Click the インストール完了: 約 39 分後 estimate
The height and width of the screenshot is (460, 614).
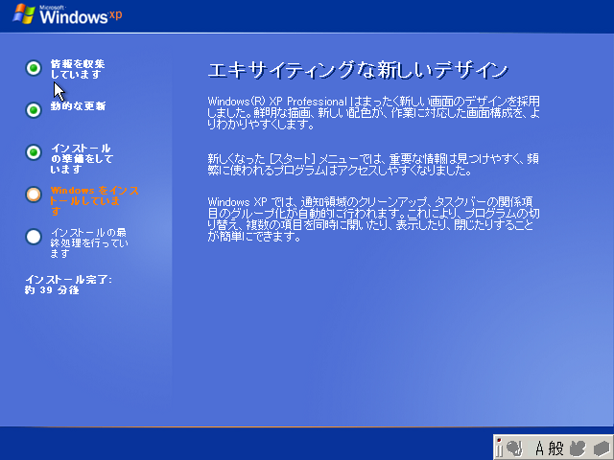click(x=68, y=285)
